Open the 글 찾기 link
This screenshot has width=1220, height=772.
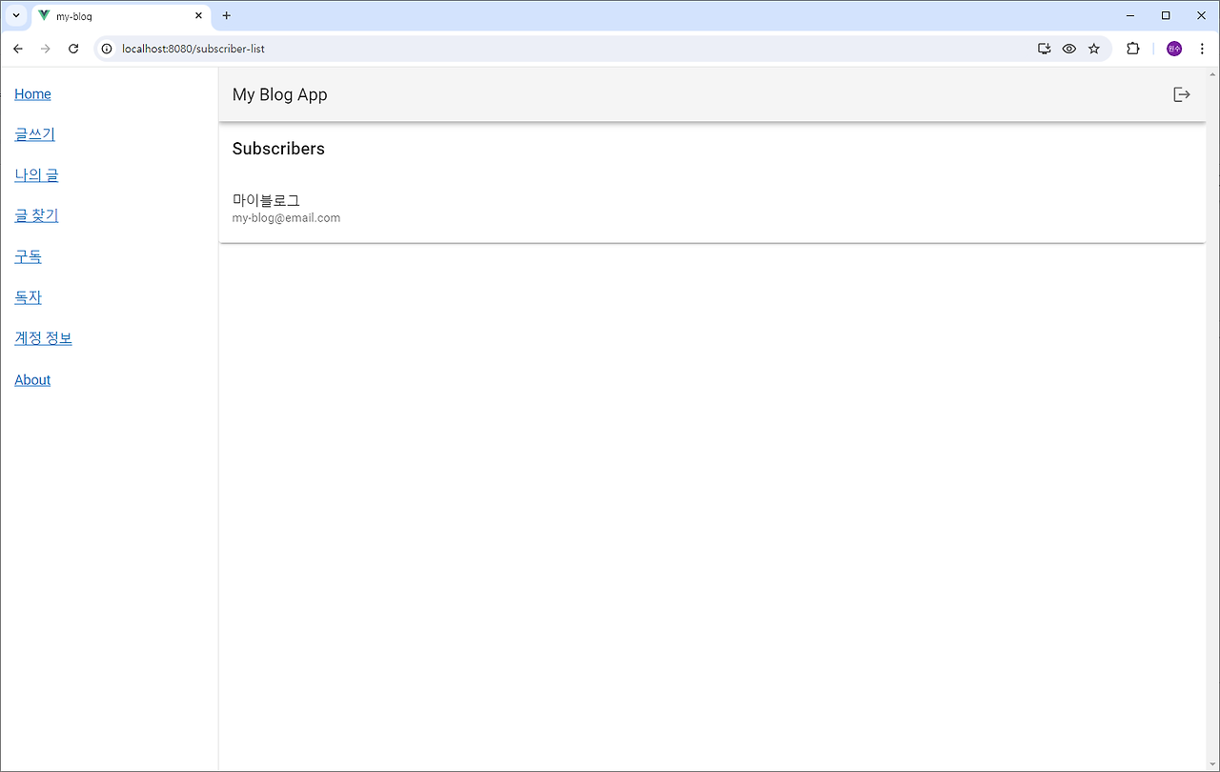pos(36,215)
